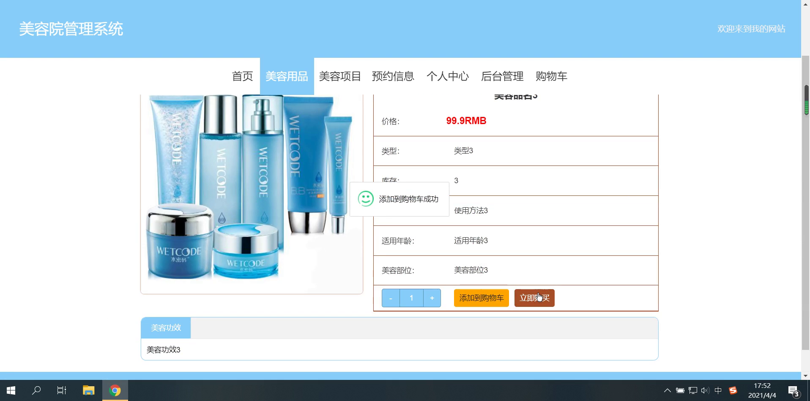Click the 美容部位: label
The image size is (810, 401).
pyautogui.click(x=398, y=271)
